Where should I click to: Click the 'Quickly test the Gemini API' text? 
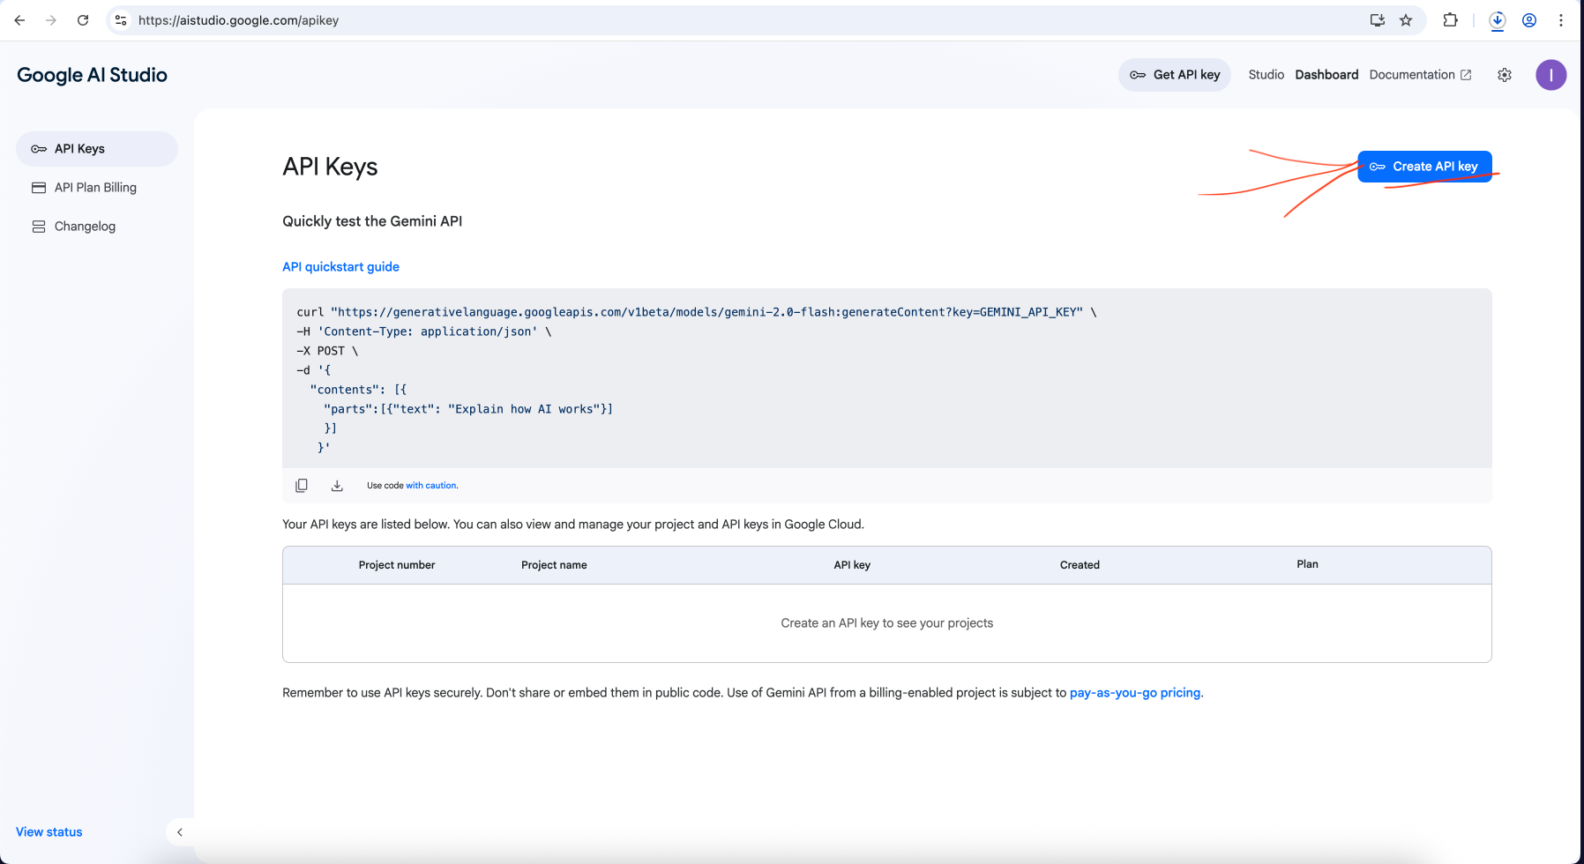tap(372, 221)
